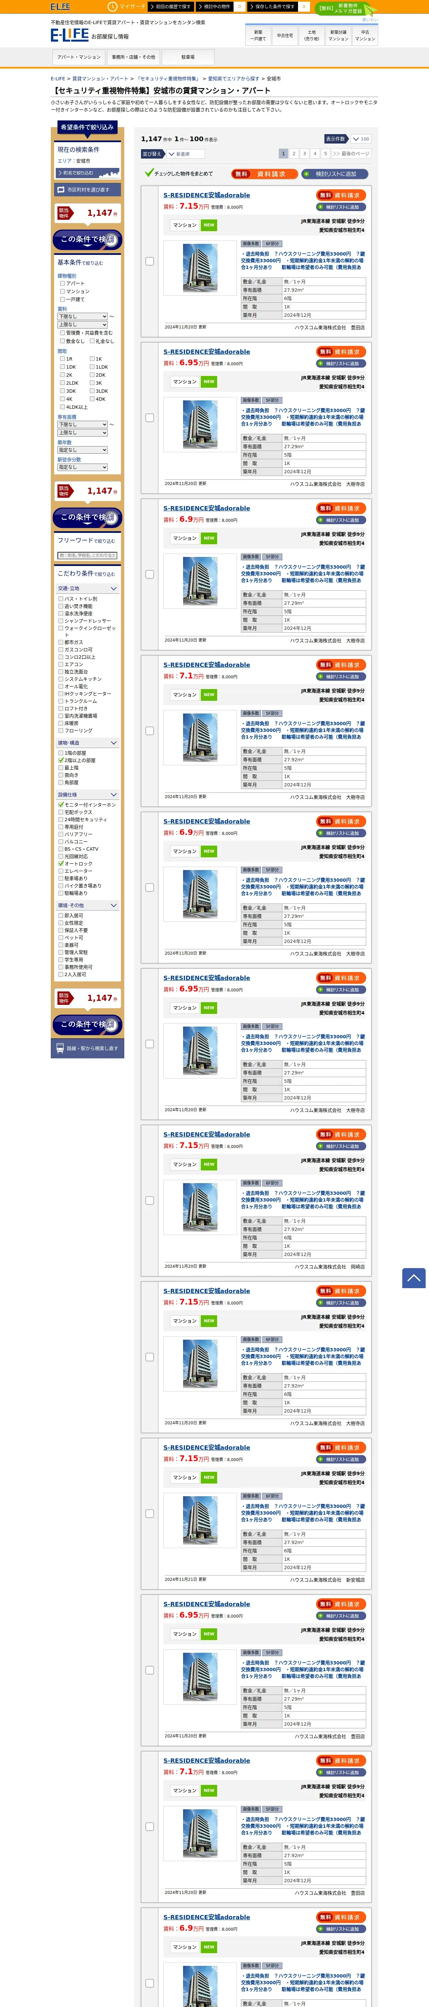Open the 賃料 下限なし dropdown
The image size is (429, 2007).
[x=83, y=316]
